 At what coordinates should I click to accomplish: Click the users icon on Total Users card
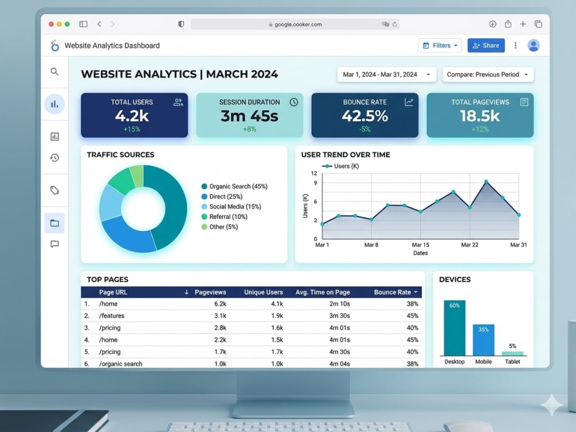click(178, 102)
